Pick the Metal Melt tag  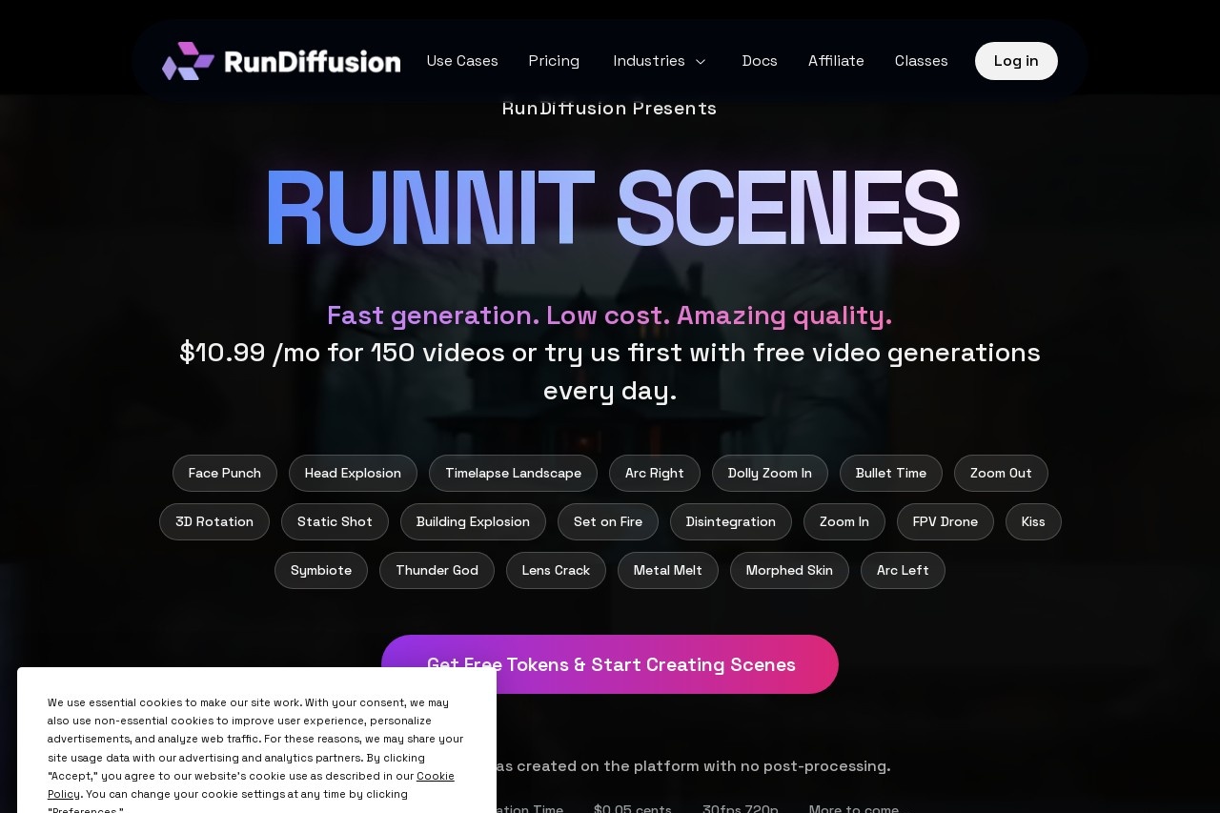coord(668,570)
